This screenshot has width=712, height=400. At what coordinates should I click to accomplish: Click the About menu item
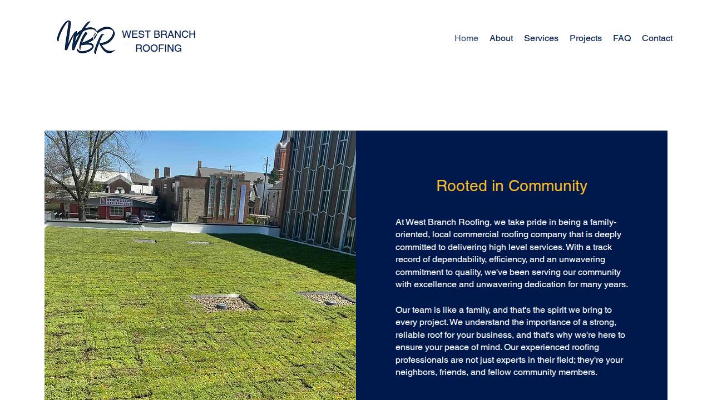tap(501, 38)
